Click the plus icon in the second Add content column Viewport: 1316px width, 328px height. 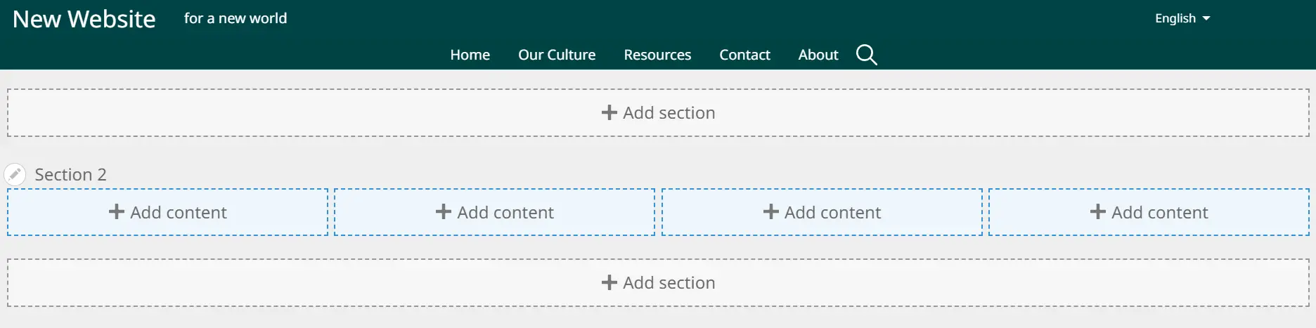pos(444,211)
